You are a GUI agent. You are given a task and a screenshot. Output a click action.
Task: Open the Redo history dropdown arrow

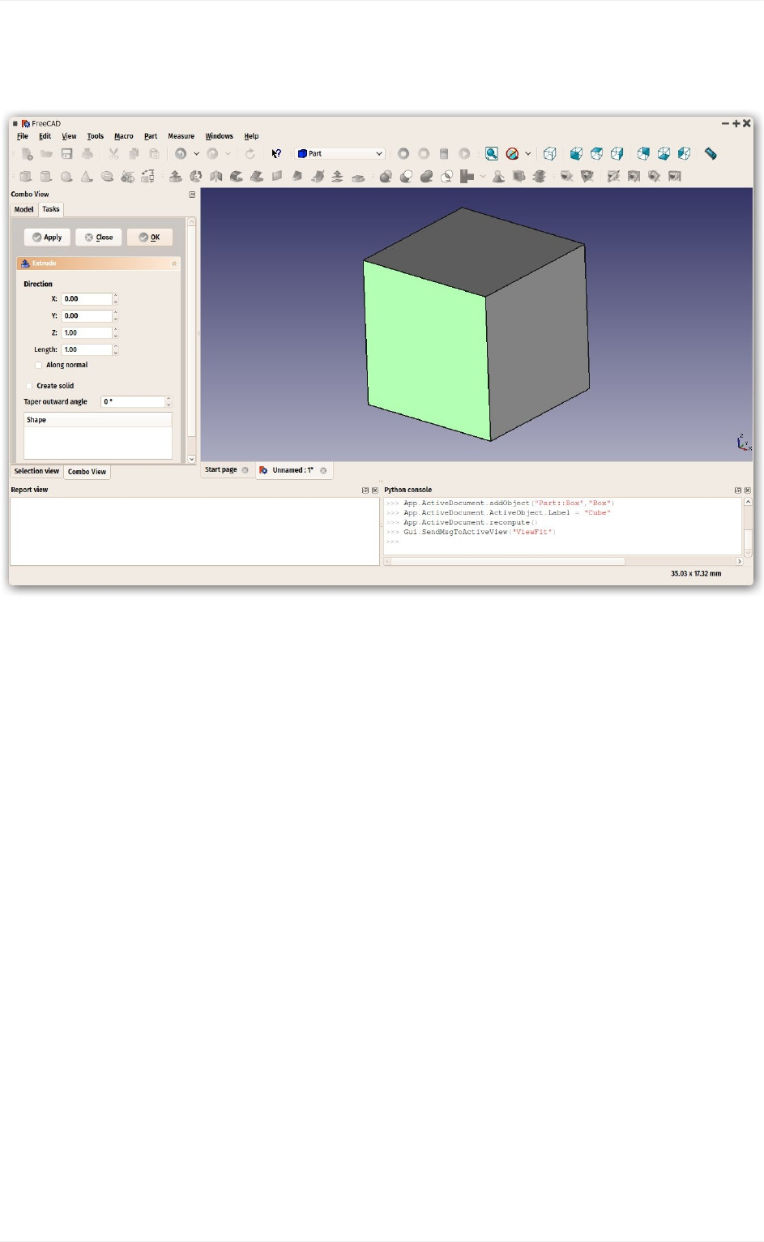point(228,153)
